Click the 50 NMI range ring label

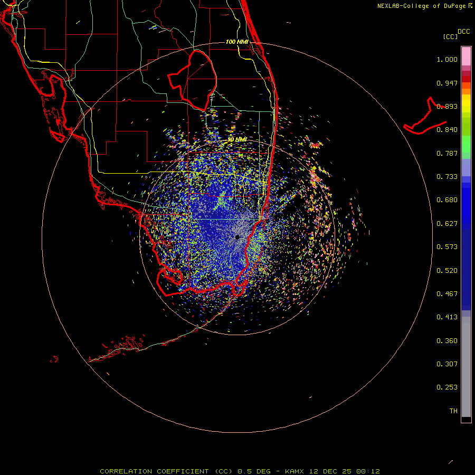click(237, 140)
